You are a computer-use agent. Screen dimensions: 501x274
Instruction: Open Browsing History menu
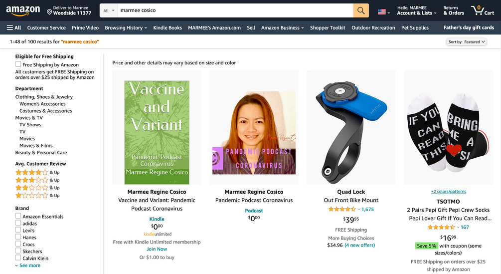click(x=126, y=28)
